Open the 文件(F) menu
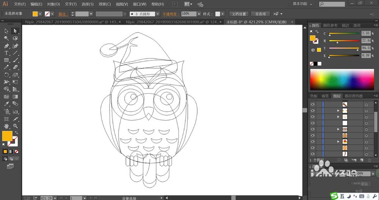This screenshot has width=379, height=200. click(x=20, y=4)
